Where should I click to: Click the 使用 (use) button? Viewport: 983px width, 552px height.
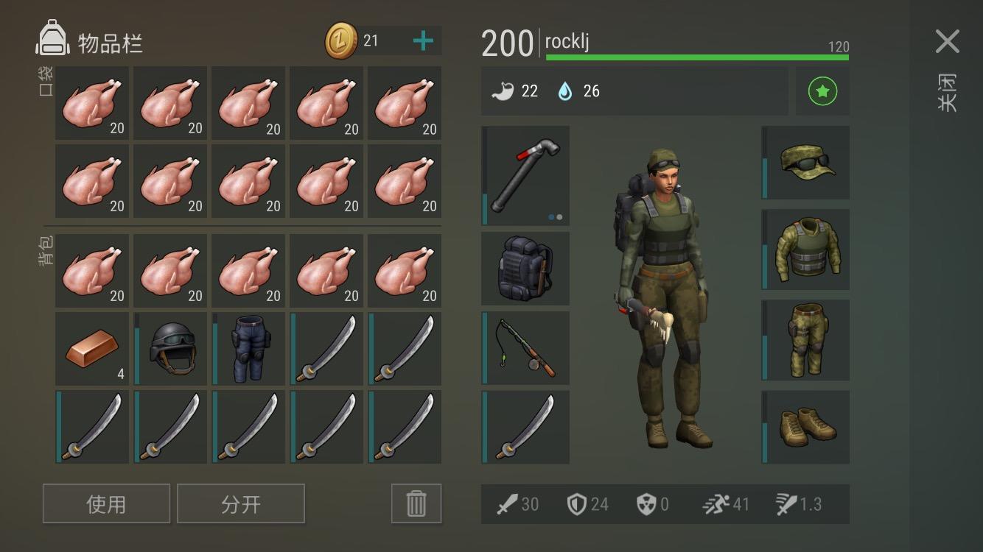click(106, 503)
